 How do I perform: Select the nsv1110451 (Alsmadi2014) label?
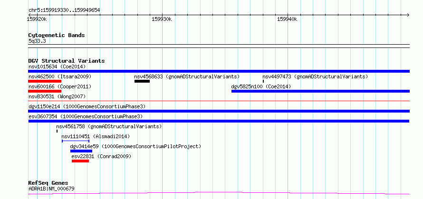pos(96,136)
